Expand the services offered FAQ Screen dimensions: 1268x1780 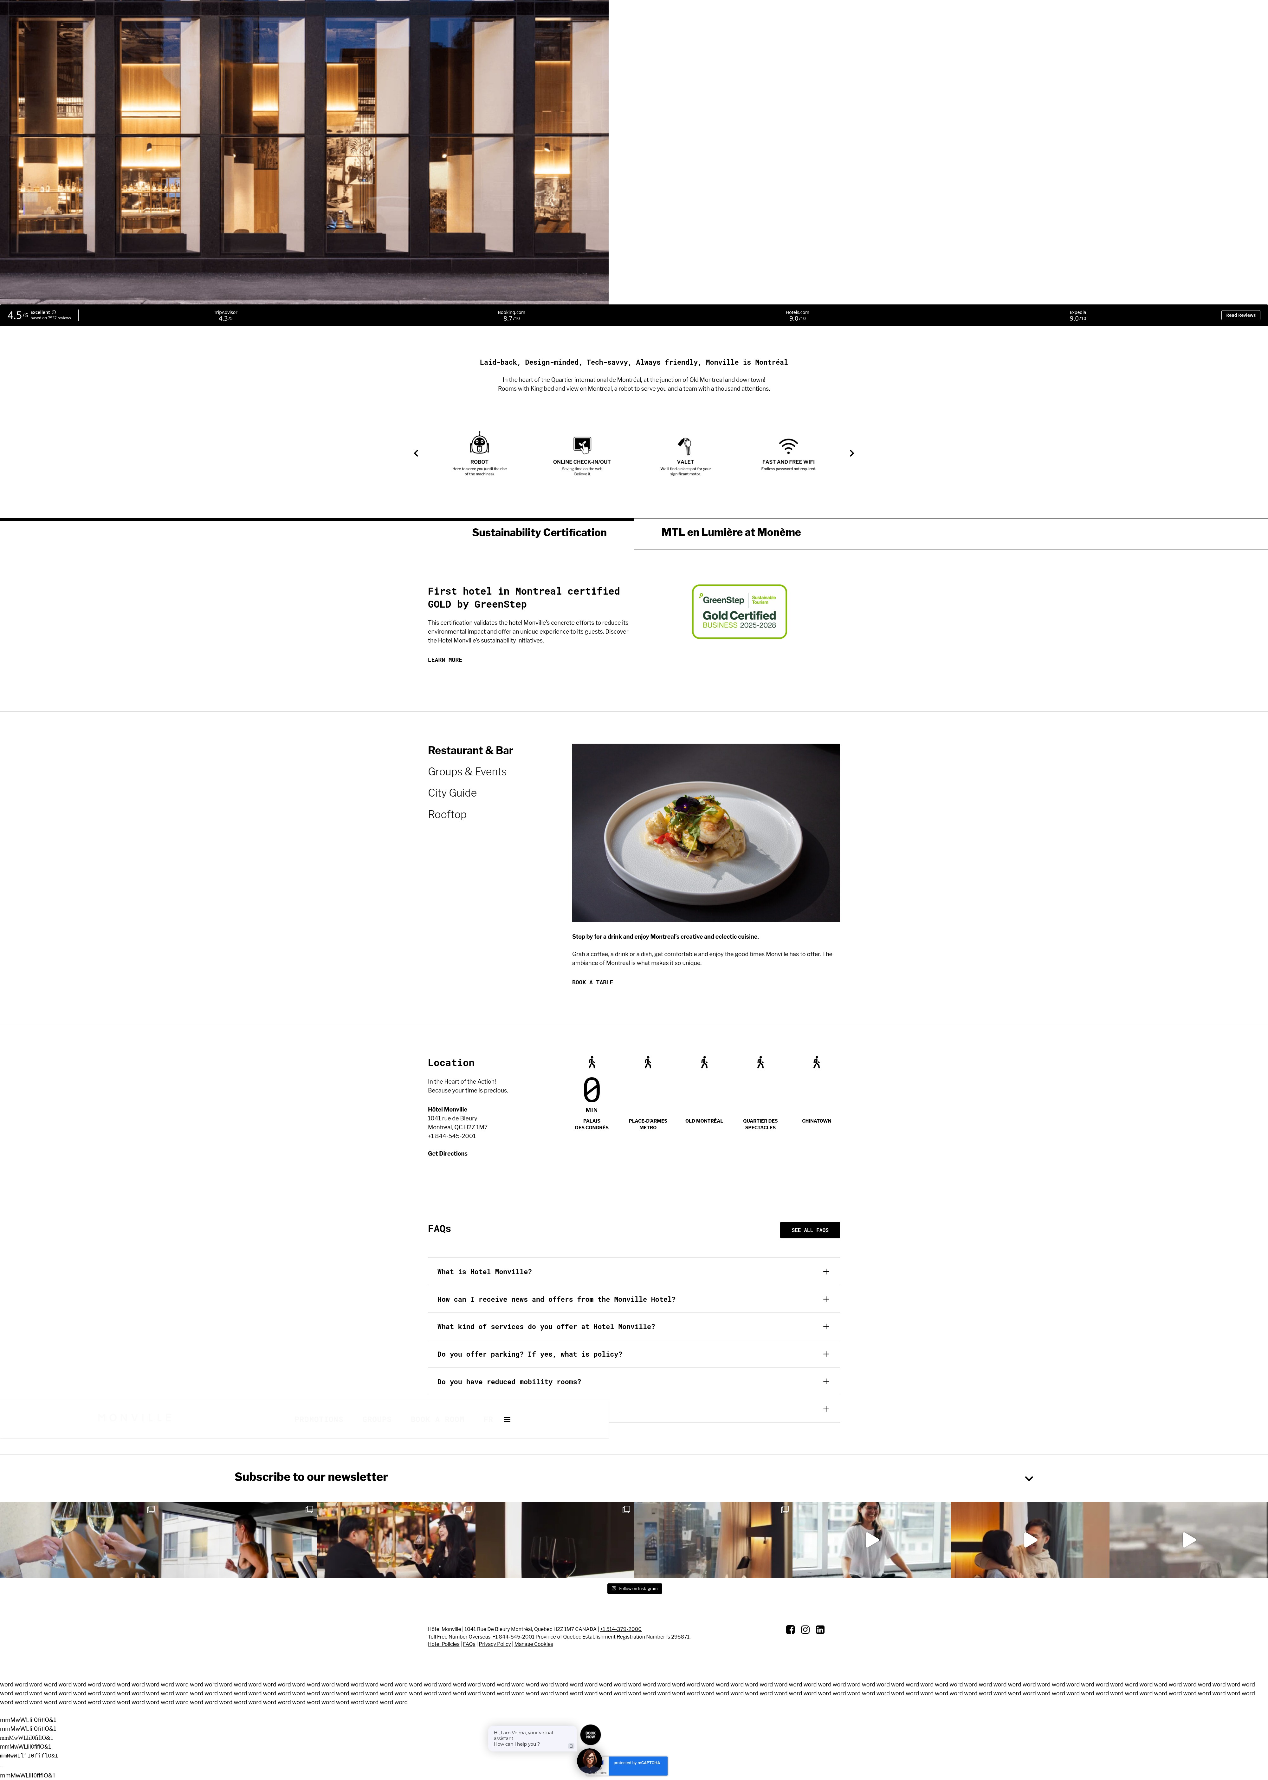point(634,1326)
